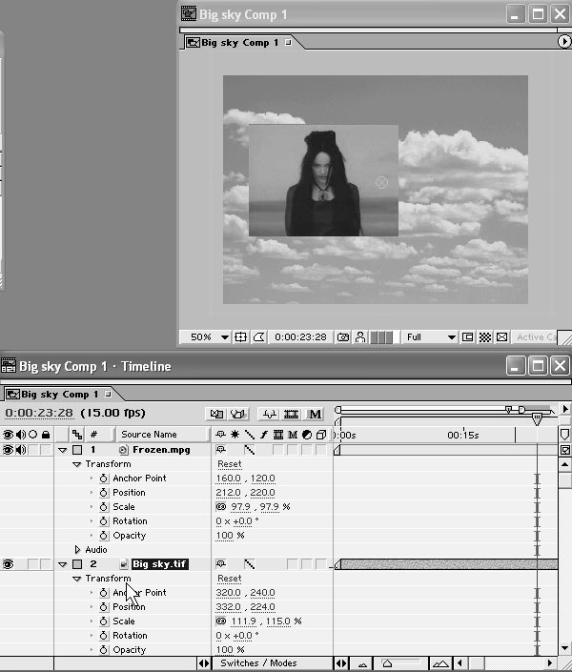The image size is (572, 672).
Task: Click the Switches / Modes button
Action: tap(257, 663)
